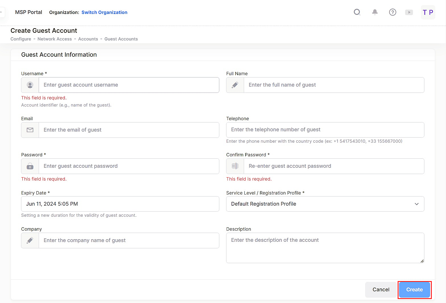
Task: Open the Expiry Date picker field
Action: tap(120, 204)
